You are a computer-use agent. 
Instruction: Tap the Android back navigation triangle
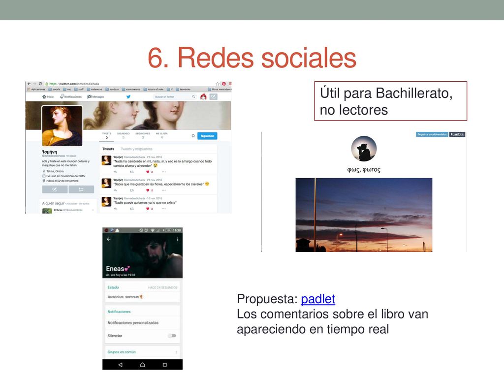point(120,365)
